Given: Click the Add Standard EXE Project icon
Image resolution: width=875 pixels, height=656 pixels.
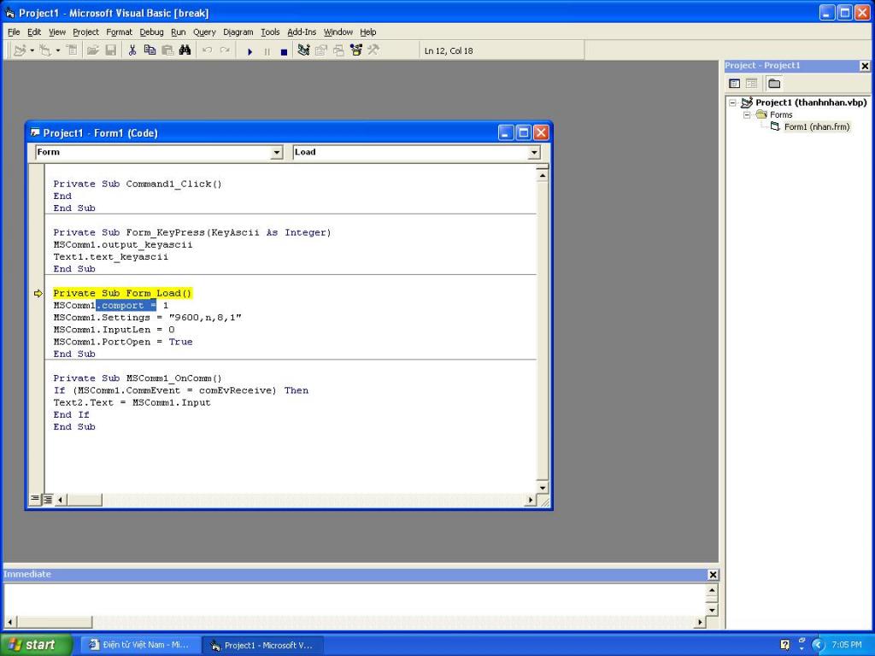Looking at the screenshot, I should tap(20, 50).
